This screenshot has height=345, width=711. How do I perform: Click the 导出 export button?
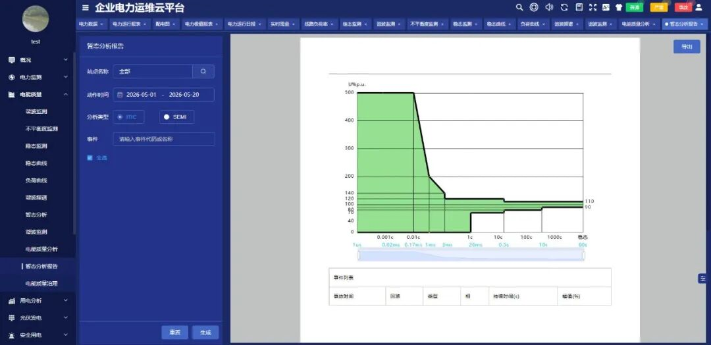point(687,46)
